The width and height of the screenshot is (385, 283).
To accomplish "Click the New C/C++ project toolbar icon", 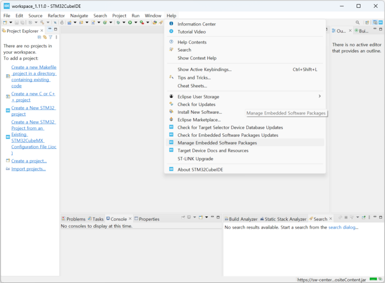I will [70, 23].
